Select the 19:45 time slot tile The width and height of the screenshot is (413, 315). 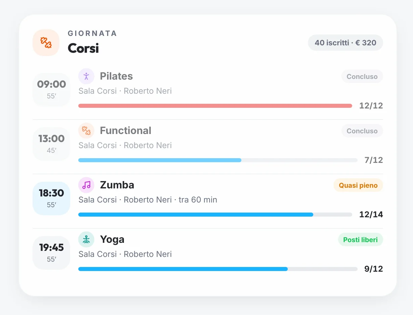click(51, 253)
